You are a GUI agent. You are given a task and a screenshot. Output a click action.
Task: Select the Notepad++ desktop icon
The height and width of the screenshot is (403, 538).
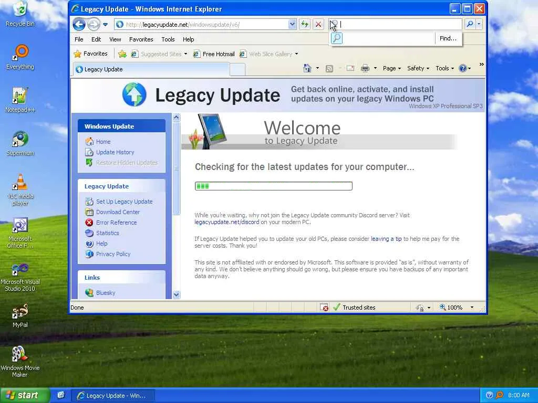20,100
